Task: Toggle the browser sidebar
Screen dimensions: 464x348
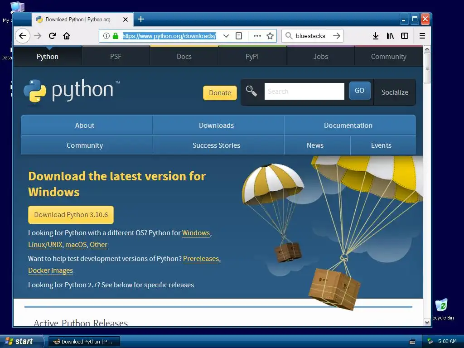Action: [x=405, y=36]
